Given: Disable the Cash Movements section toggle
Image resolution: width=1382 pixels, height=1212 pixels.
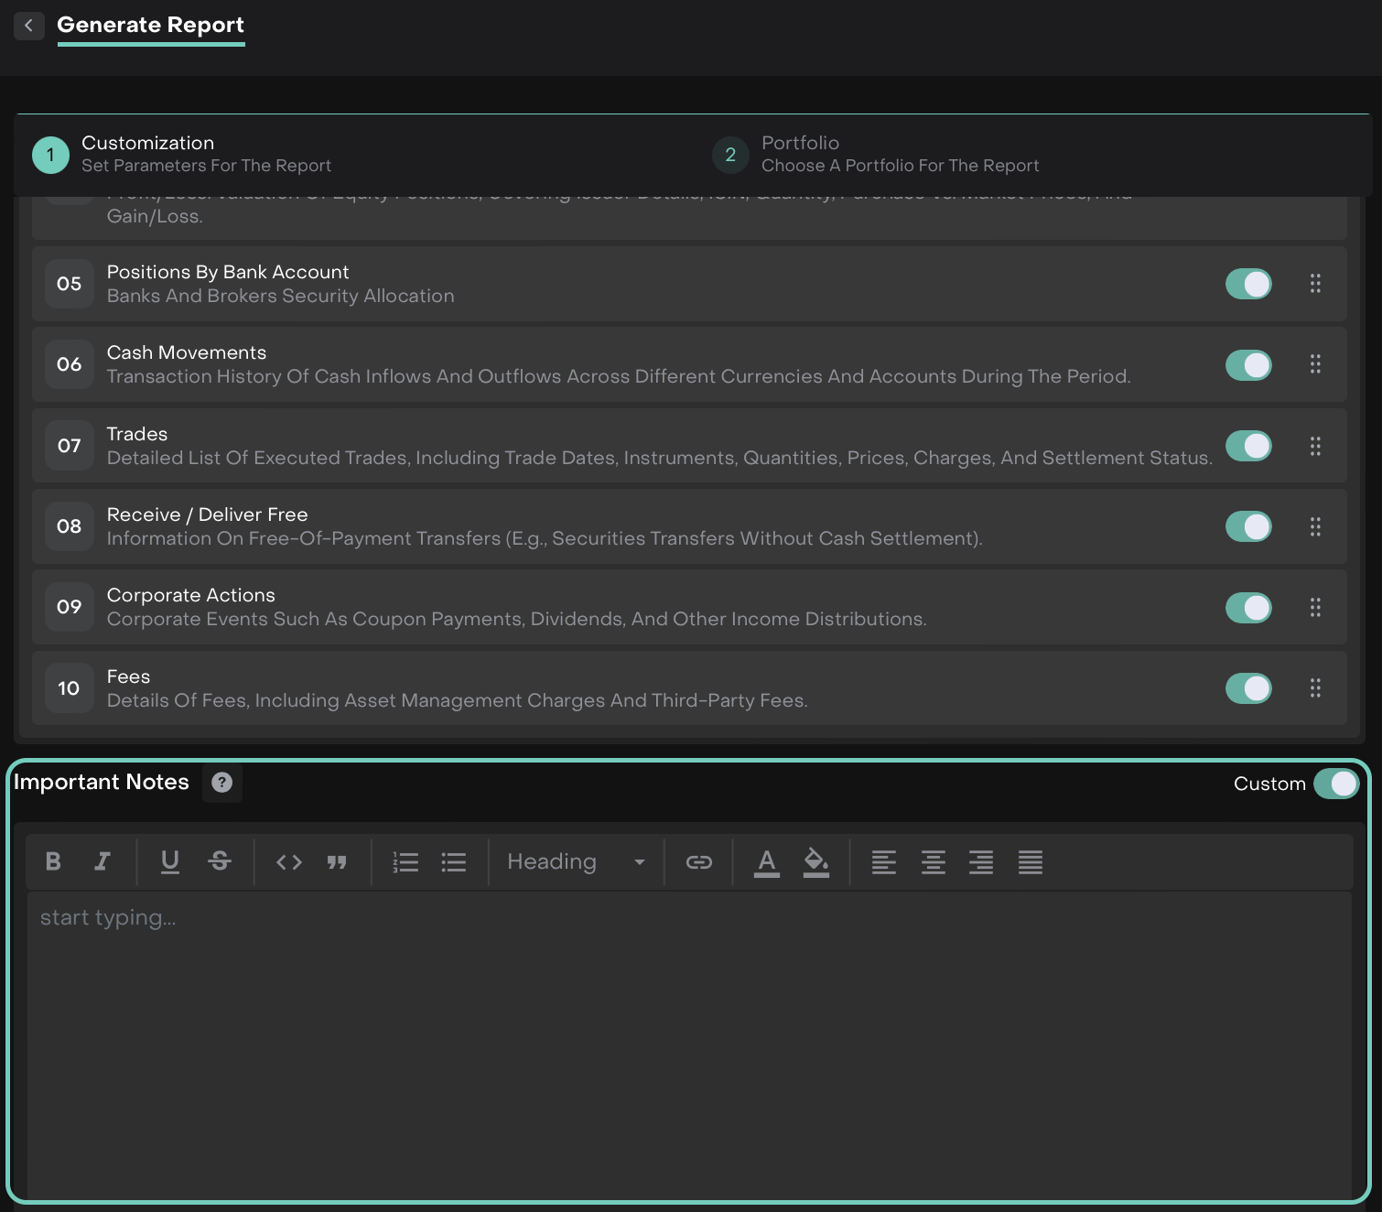Looking at the screenshot, I should click(1248, 365).
